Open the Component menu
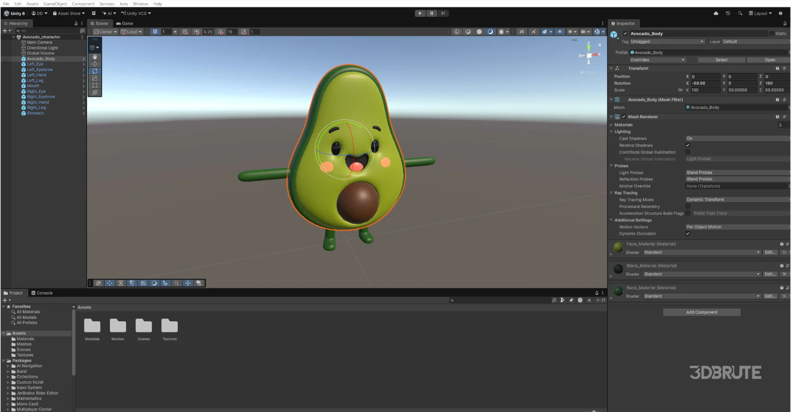Image resolution: width=791 pixels, height=412 pixels. [83, 4]
